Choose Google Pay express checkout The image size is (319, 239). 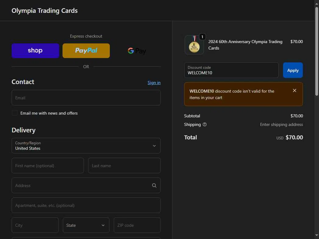pos(137,50)
